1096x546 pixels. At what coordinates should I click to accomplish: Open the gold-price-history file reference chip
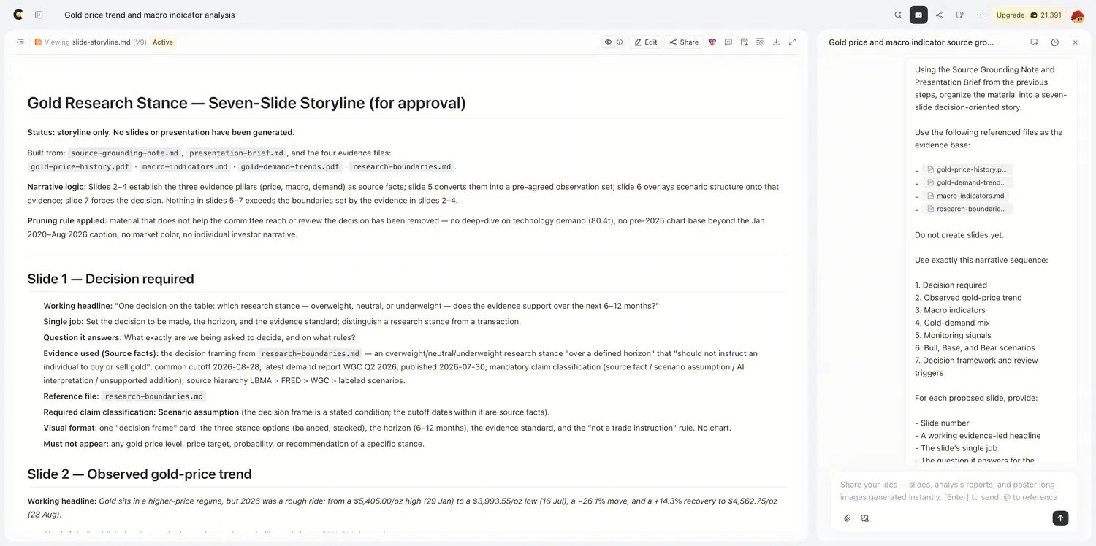point(967,169)
